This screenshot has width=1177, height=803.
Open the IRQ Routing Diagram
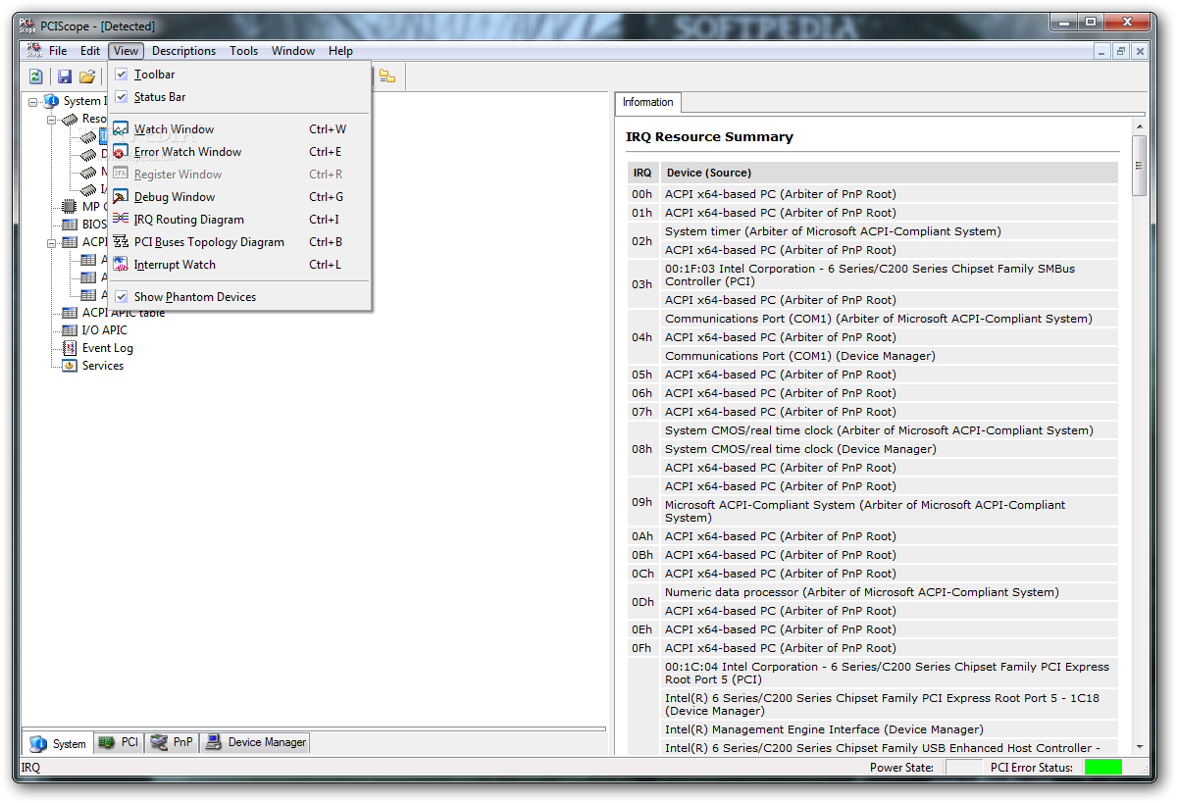tap(240, 220)
